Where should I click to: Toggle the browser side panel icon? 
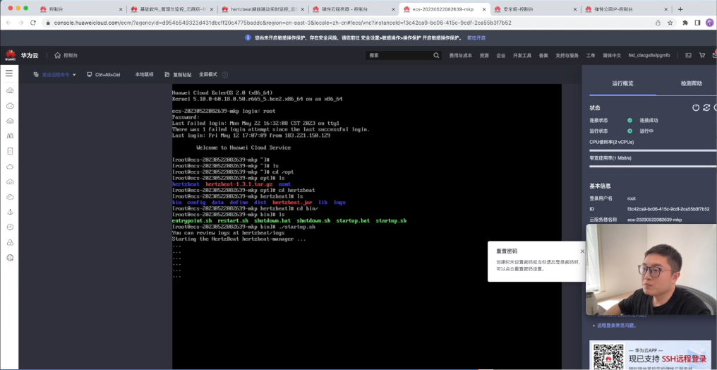[x=697, y=23]
